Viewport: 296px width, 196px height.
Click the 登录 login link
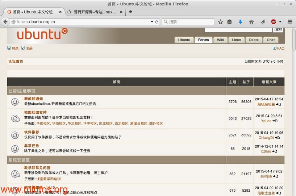tap(15, 48)
